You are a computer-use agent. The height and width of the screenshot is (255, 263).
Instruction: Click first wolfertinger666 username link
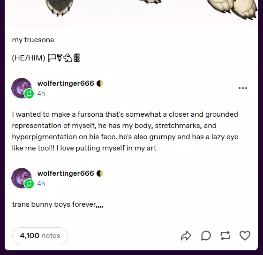(x=66, y=83)
